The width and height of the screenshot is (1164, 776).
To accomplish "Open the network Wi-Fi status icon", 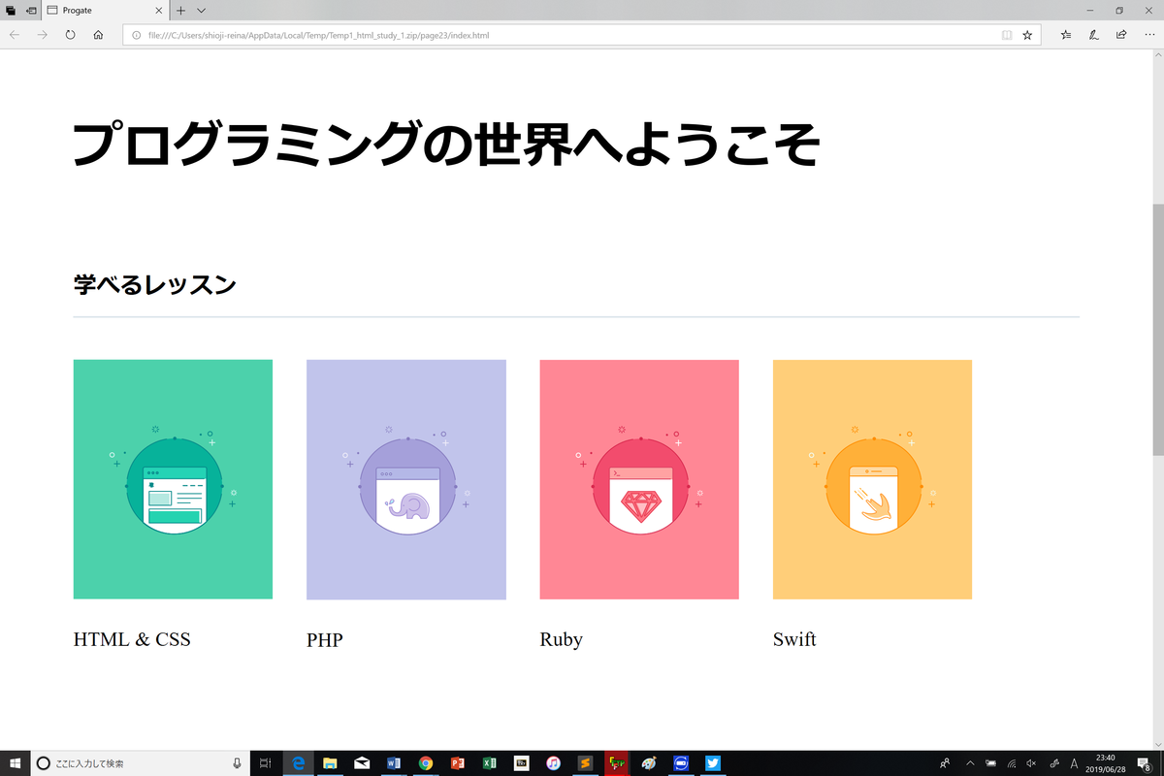I will pyautogui.click(x=1011, y=763).
